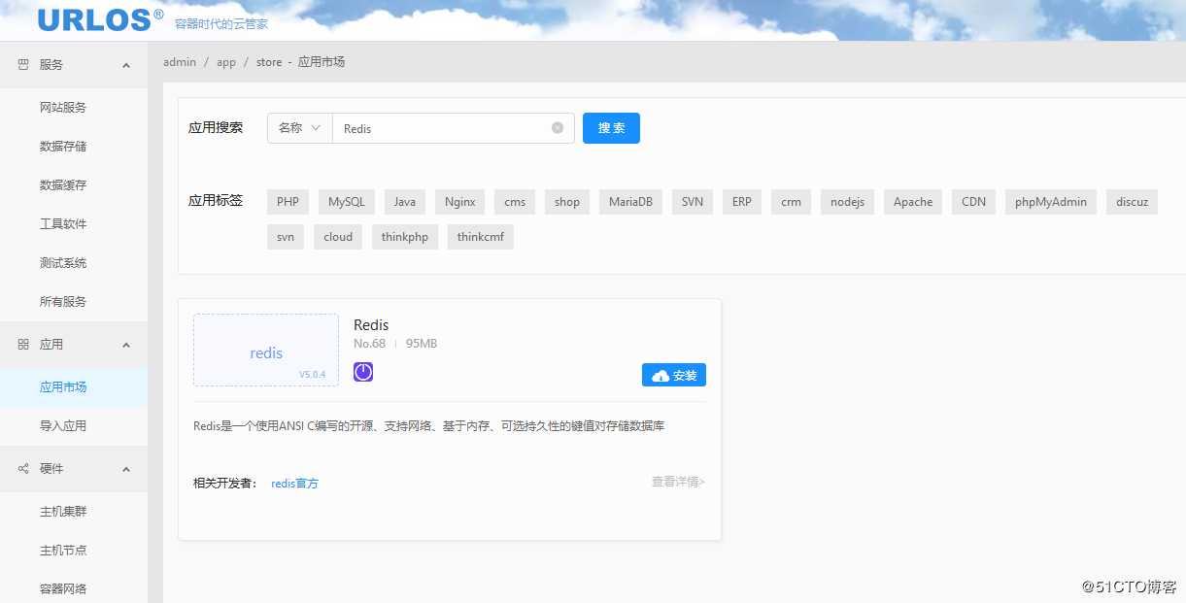The height and width of the screenshot is (603, 1186).
Task: Open 主机节点 in the sidebar
Action: click(63, 551)
